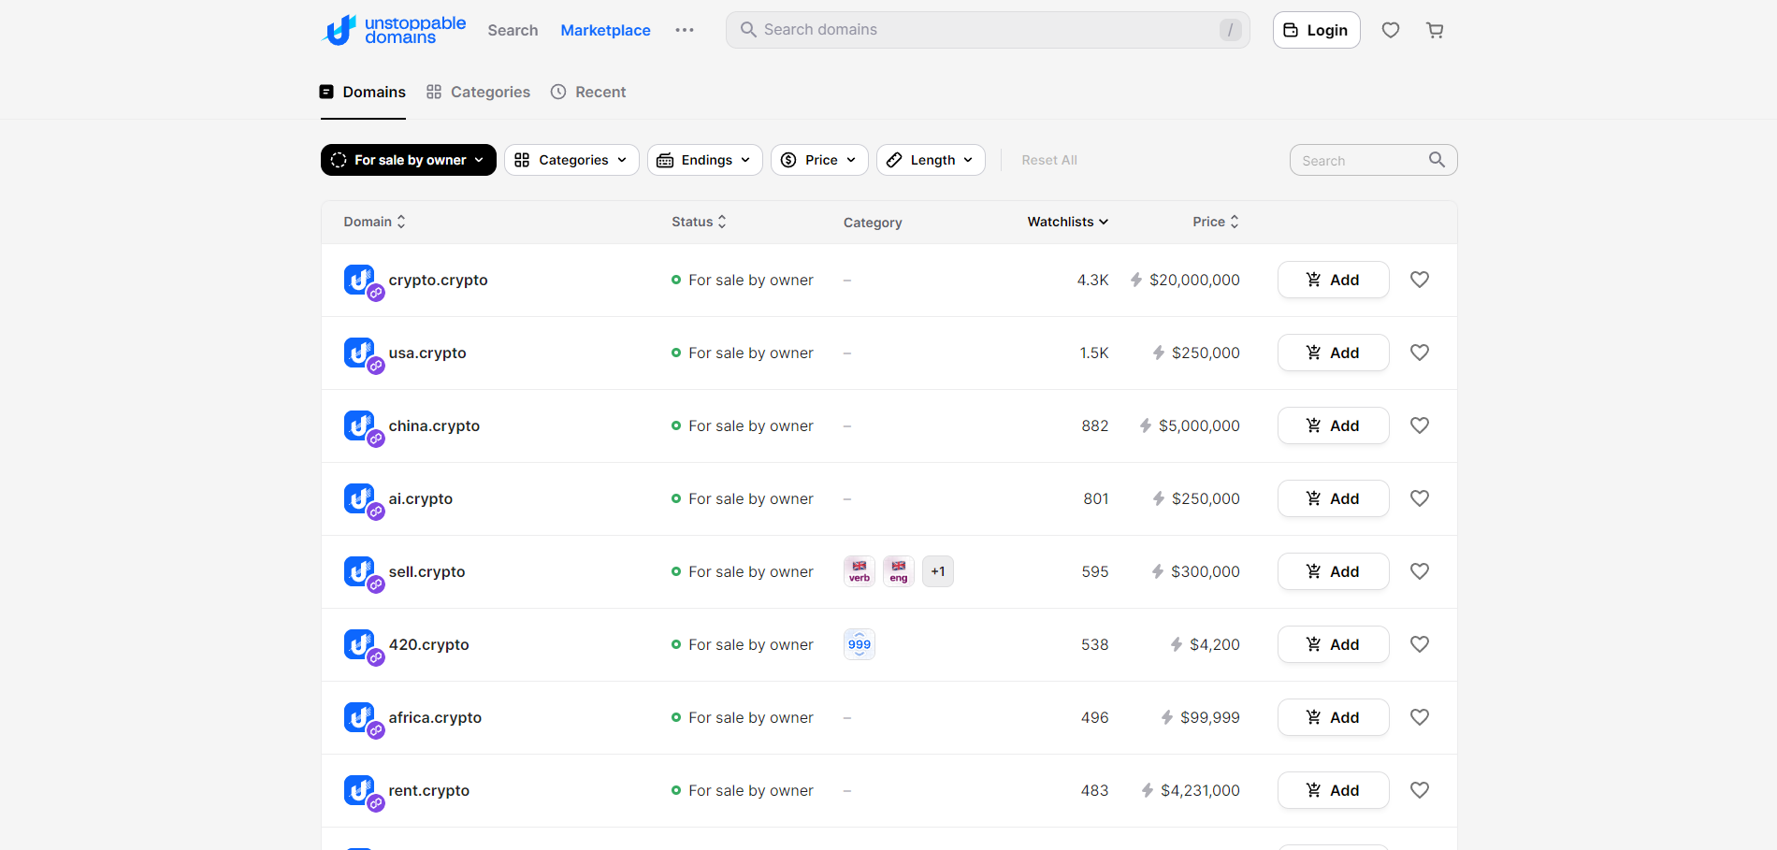Open the Price filter dropdown
Screen dimensions: 1777x850
[x=819, y=160]
